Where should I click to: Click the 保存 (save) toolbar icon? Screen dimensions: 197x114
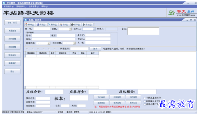pyautogui.click(x=41, y=24)
